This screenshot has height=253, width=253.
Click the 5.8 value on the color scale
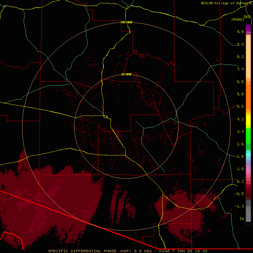point(240,94)
